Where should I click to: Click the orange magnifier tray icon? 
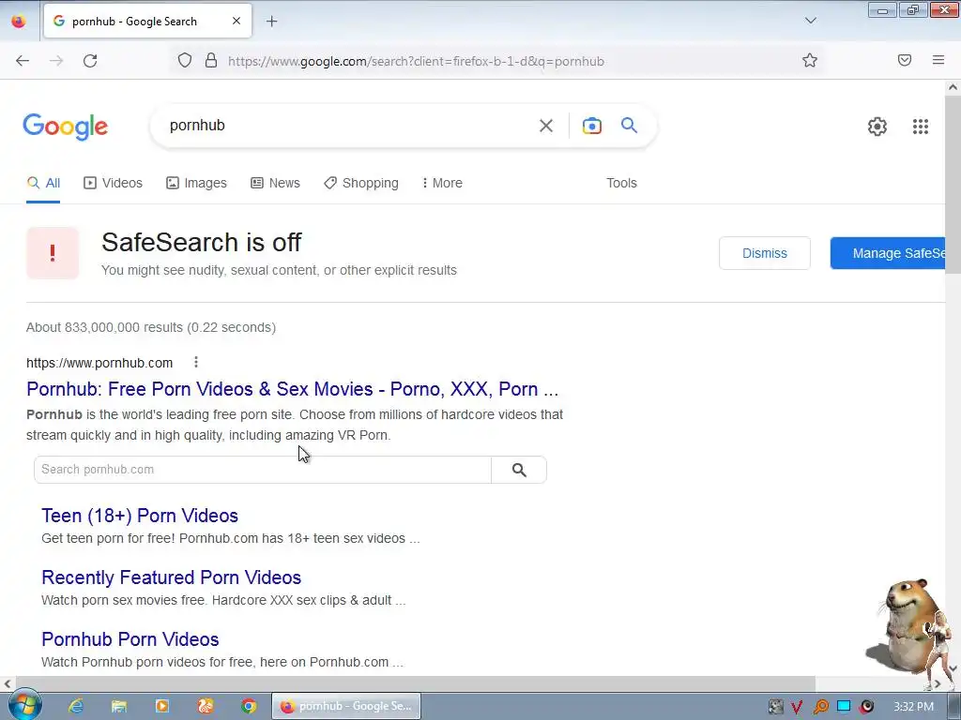coord(820,707)
